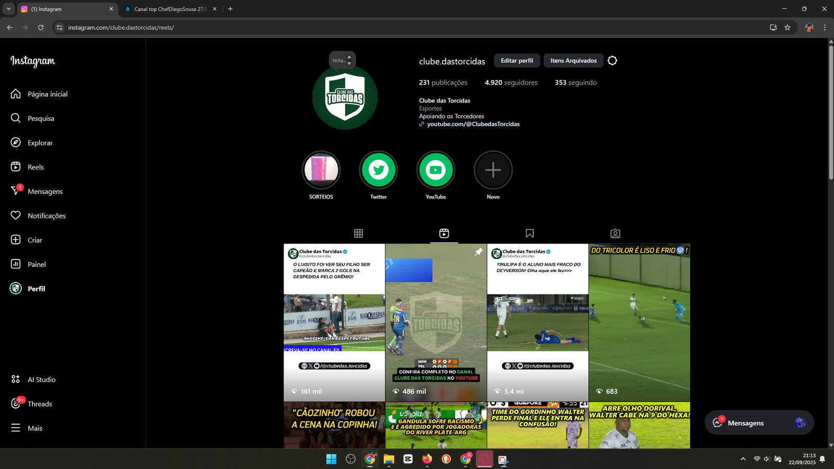
Task: Reload the Instagram page
Action: click(x=41, y=27)
